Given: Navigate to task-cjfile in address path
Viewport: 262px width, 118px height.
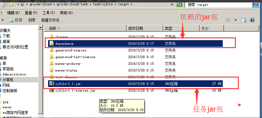Looking at the screenshot, I should [103, 4].
